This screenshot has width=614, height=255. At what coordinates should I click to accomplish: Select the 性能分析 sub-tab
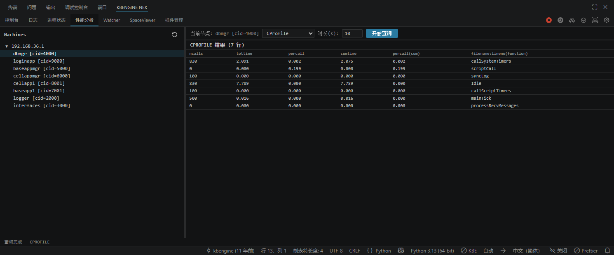pyautogui.click(x=84, y=20)
